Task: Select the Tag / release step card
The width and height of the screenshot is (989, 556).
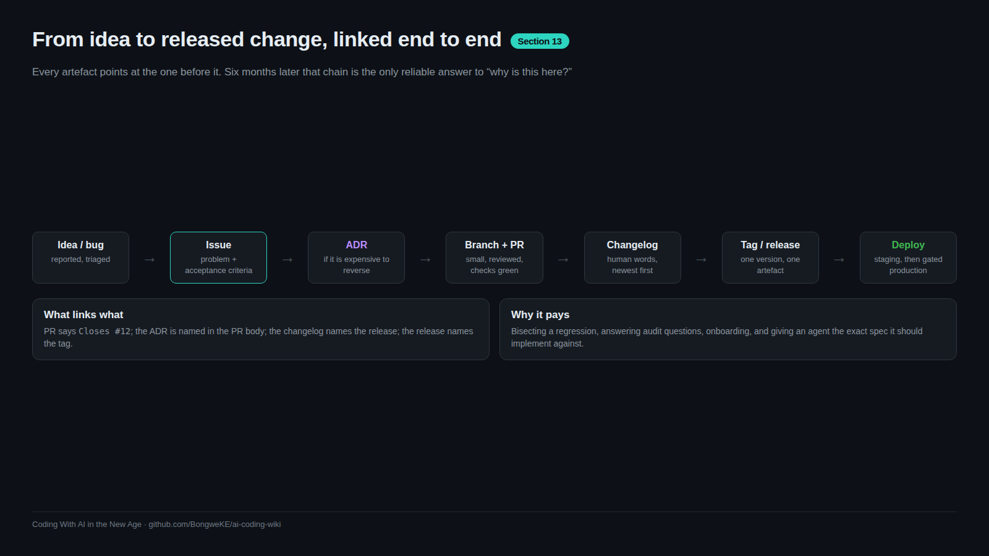Action: point(770,258)
